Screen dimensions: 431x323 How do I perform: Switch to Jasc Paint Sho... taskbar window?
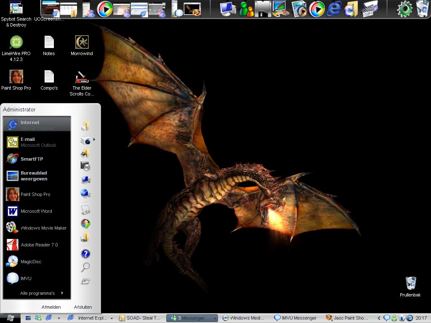coord(347,318)
